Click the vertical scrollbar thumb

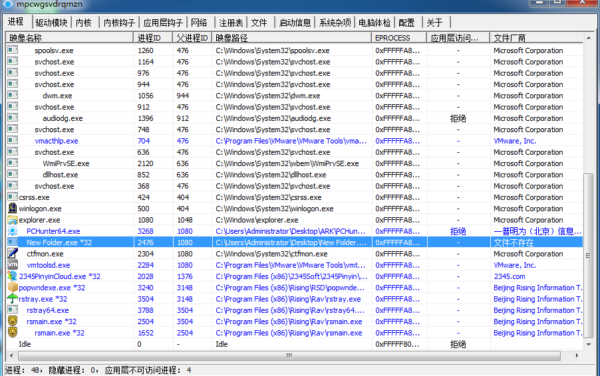(589, 256)
